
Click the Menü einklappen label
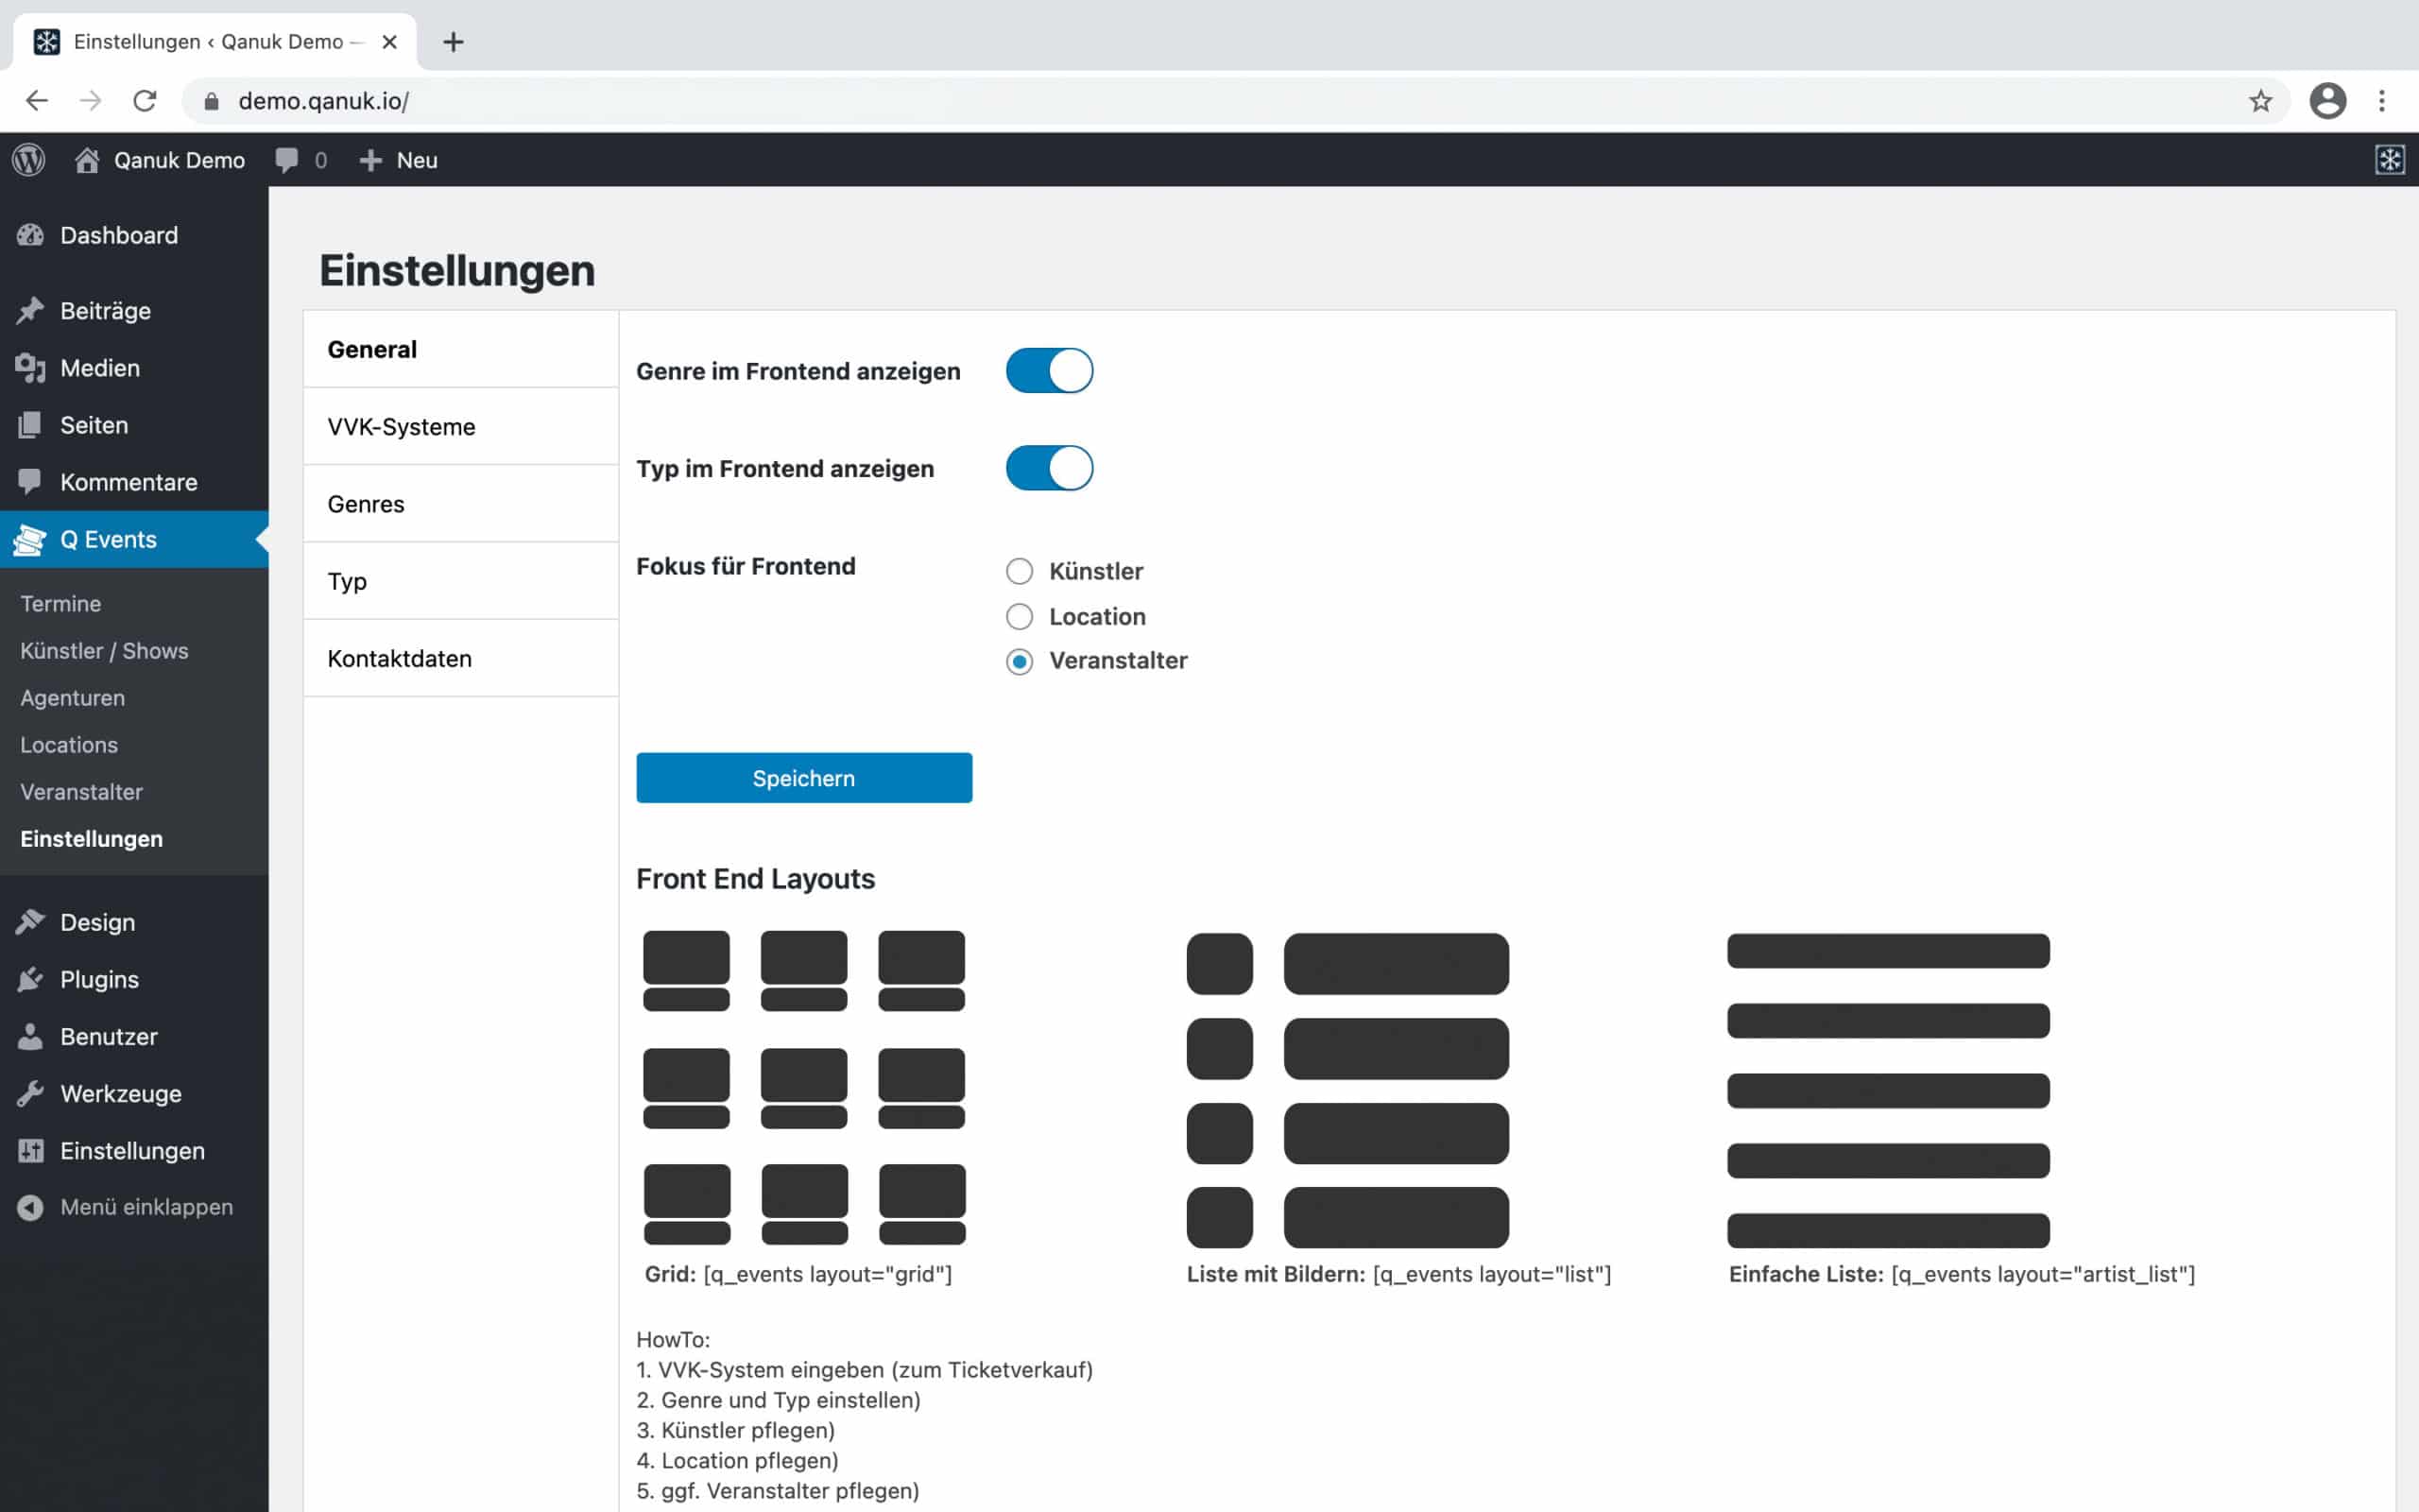[146, 1207]
